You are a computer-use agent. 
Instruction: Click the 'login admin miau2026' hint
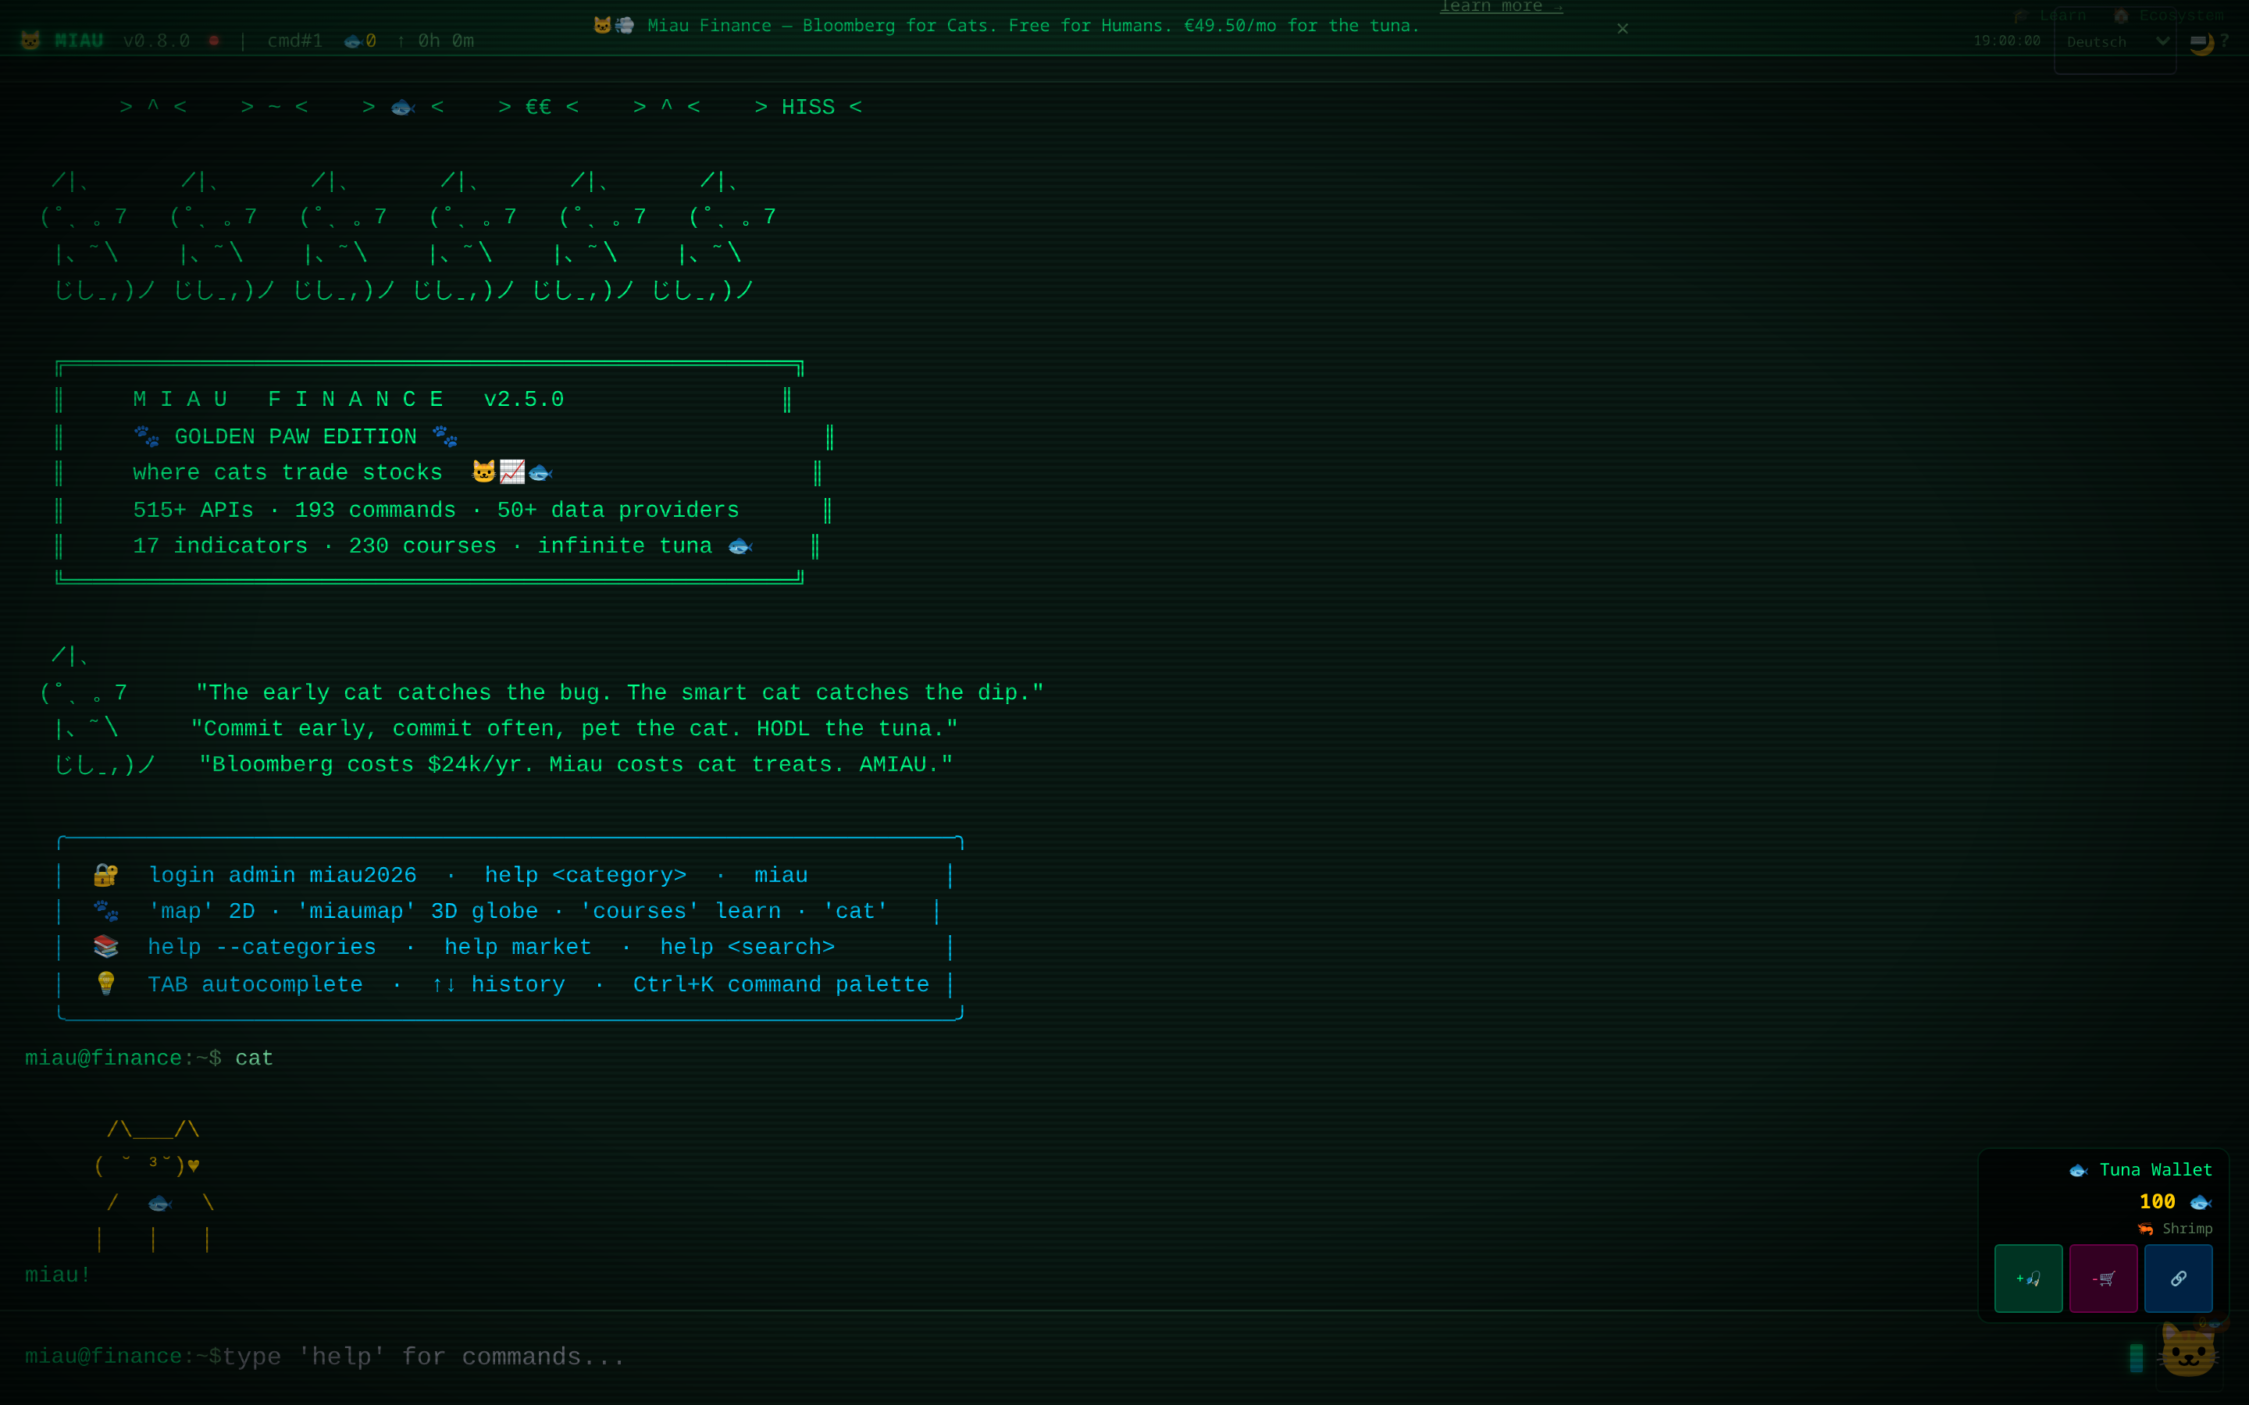point(283,875)
